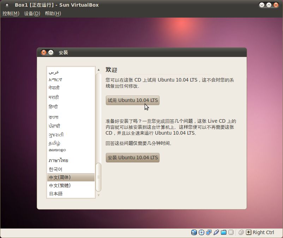
Task: Select ગુજરાતી in language list
Action: pos(71,135)
